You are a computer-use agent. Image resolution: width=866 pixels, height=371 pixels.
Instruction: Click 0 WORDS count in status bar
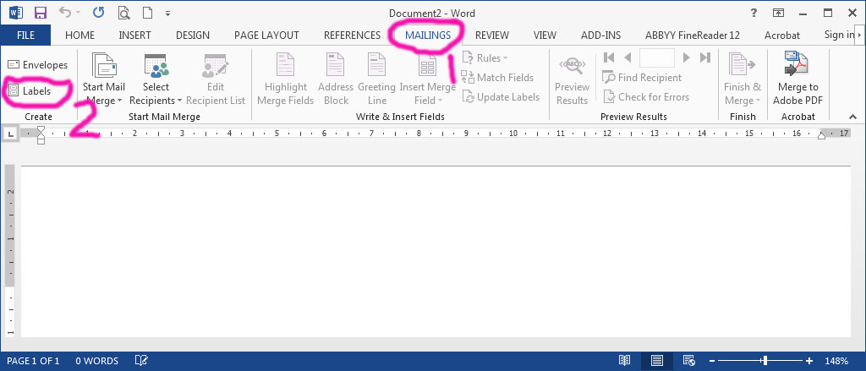[96, 361]
